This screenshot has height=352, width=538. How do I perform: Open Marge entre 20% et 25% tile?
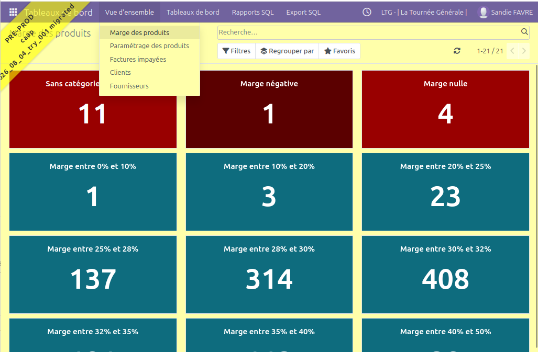tap(445, 192)
